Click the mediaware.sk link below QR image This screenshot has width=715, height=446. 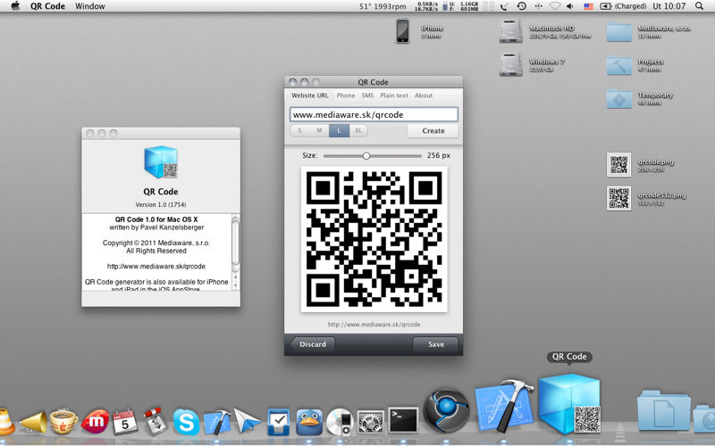pyautogui.click(x=374, y=325)
